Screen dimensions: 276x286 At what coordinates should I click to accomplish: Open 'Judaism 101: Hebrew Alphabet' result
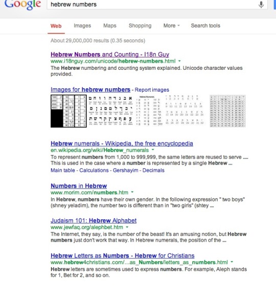pyautogui.click(x=94, y=221)
